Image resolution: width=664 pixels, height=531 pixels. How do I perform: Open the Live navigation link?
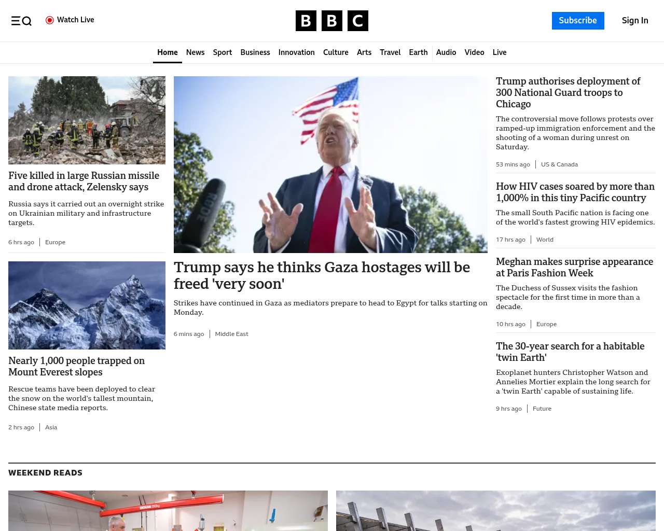coord(500,52)
